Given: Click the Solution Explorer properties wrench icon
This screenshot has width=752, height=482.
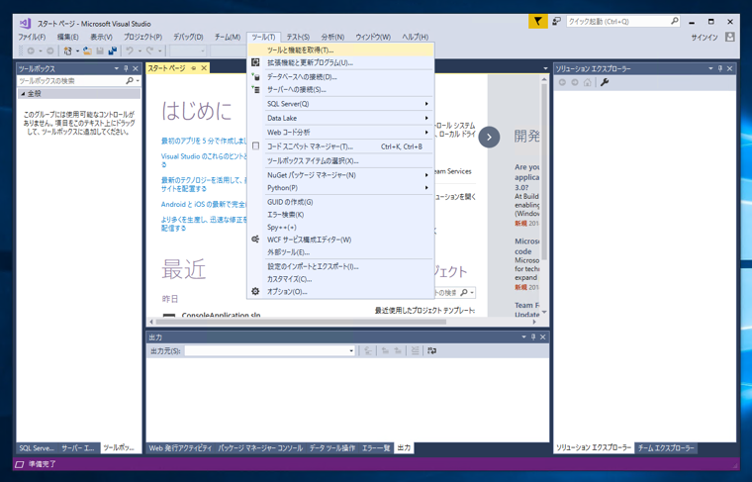Looking at the screenshot, I should tap(605, 82).
